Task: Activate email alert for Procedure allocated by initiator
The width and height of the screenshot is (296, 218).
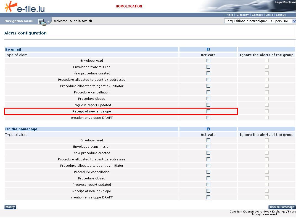Action: tap(208, 86)
